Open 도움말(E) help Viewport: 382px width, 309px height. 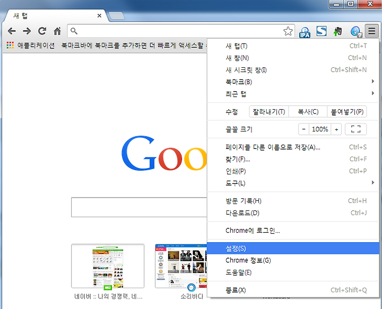(x=293, y=272)
